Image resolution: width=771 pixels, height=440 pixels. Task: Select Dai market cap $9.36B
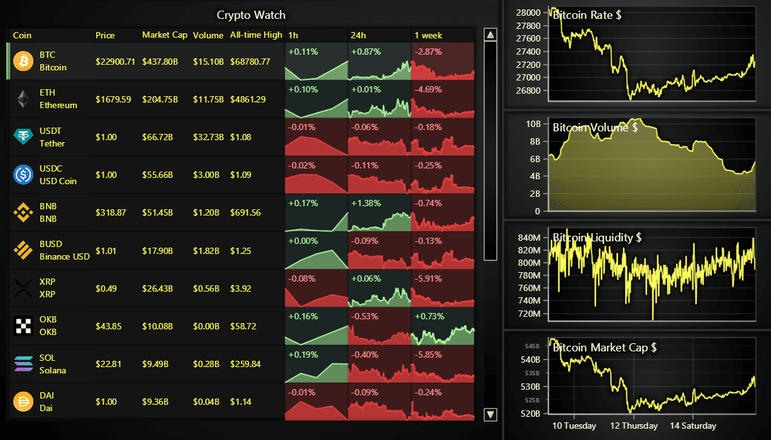(x=155, y=402)
